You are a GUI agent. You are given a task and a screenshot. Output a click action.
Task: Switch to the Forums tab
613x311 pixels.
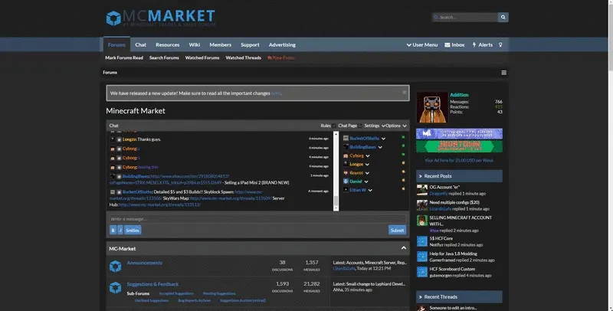click(116, 45)
